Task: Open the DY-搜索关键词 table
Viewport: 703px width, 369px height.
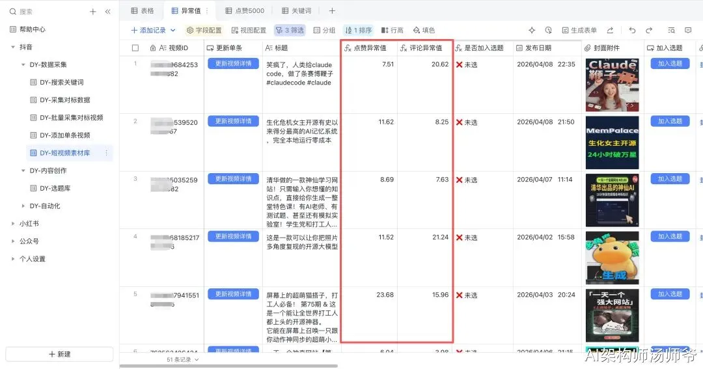Action: pyautogui.click(x=61, y=83)
